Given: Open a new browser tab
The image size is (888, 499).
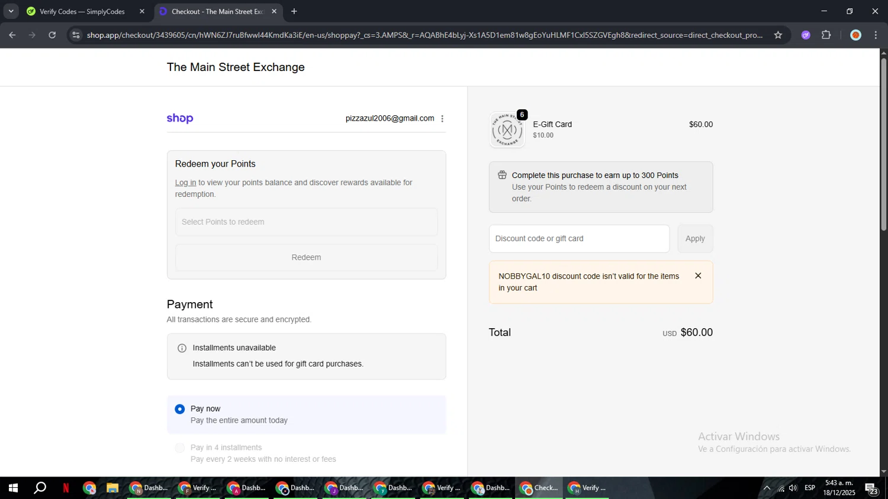Looking at the screenshot, I should pyautogui.click(x=294, y=11).
